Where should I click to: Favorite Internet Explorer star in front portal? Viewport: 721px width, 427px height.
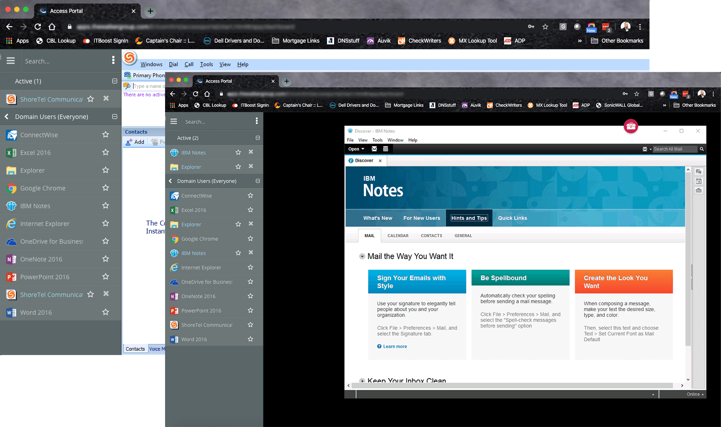250,267
